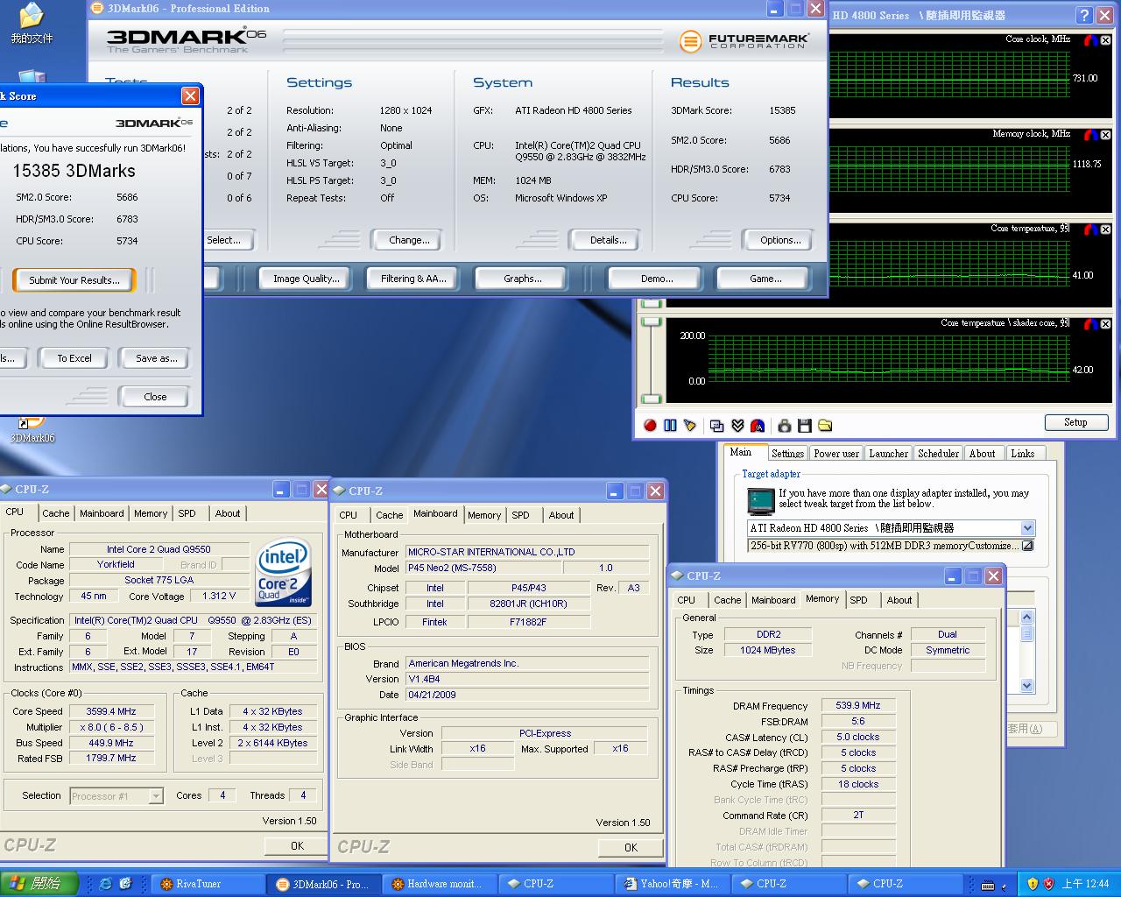Image resolution: width=1121 pixels, height=897 pixels.
Task: Open Power user tab in RivaTuner
Action: tap(836, 454)
